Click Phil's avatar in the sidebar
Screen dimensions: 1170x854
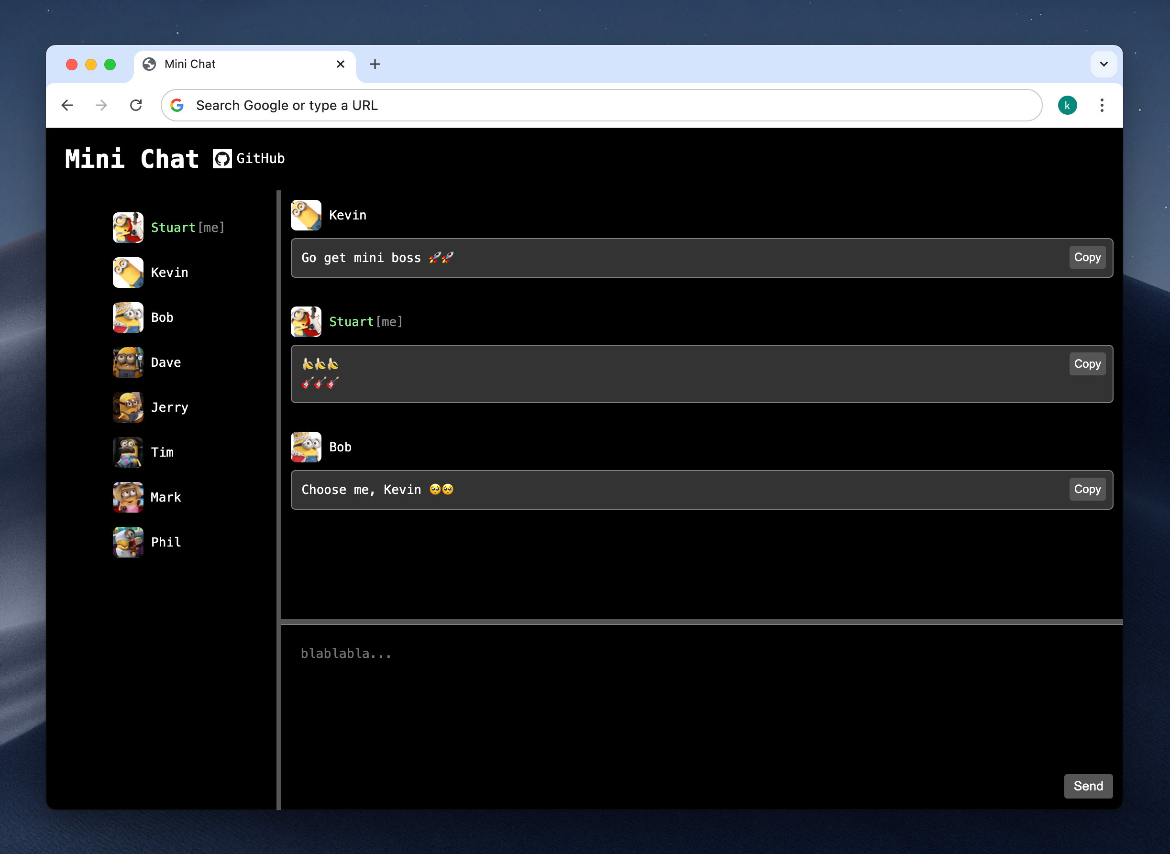click(128, 542)
